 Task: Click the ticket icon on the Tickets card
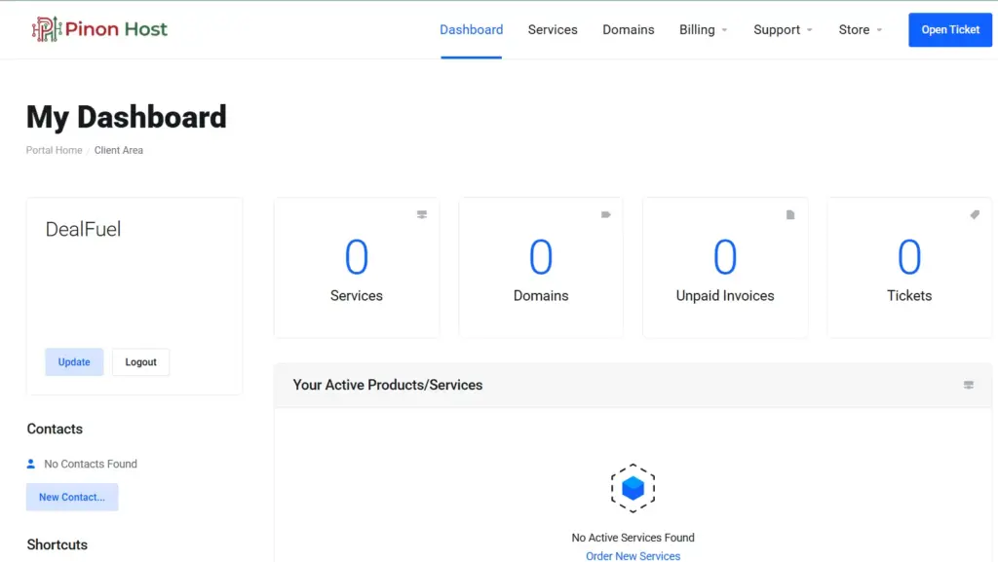tap(974, 214)
